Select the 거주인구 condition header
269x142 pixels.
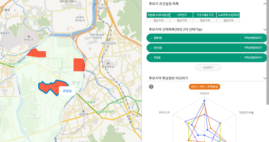[181, 15]
